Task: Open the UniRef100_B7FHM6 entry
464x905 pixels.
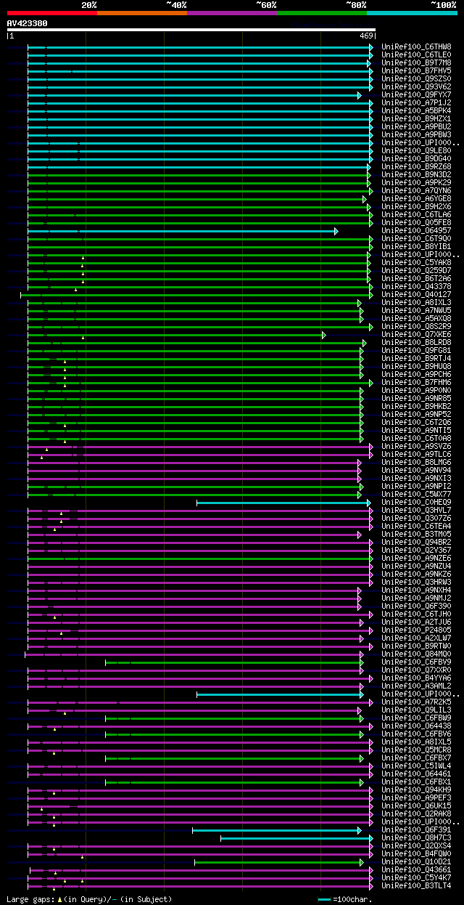Action: pos(416,383)
